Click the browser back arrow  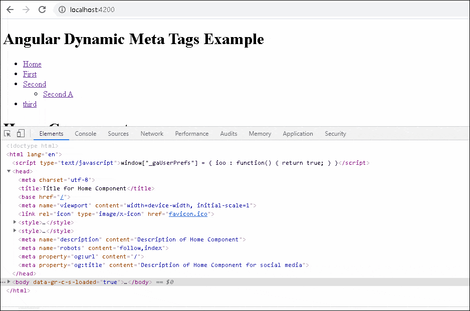(10, 10)
